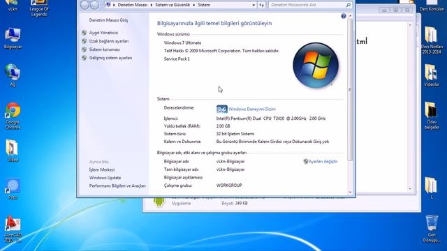Expand the arrow after Sistem ve Güvenlik breadcrumb
The image size is (447, 251).
click(194, 5)
